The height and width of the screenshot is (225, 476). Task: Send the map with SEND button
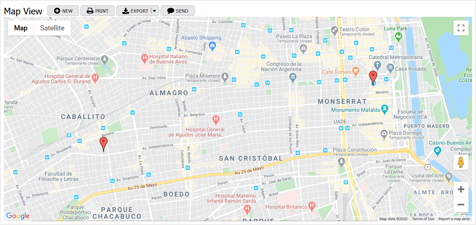(x=177, y=11)
